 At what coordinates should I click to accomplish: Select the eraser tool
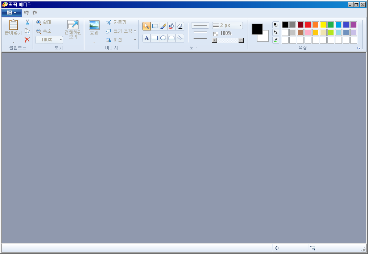pyautogui.click(x=180, y=26)
